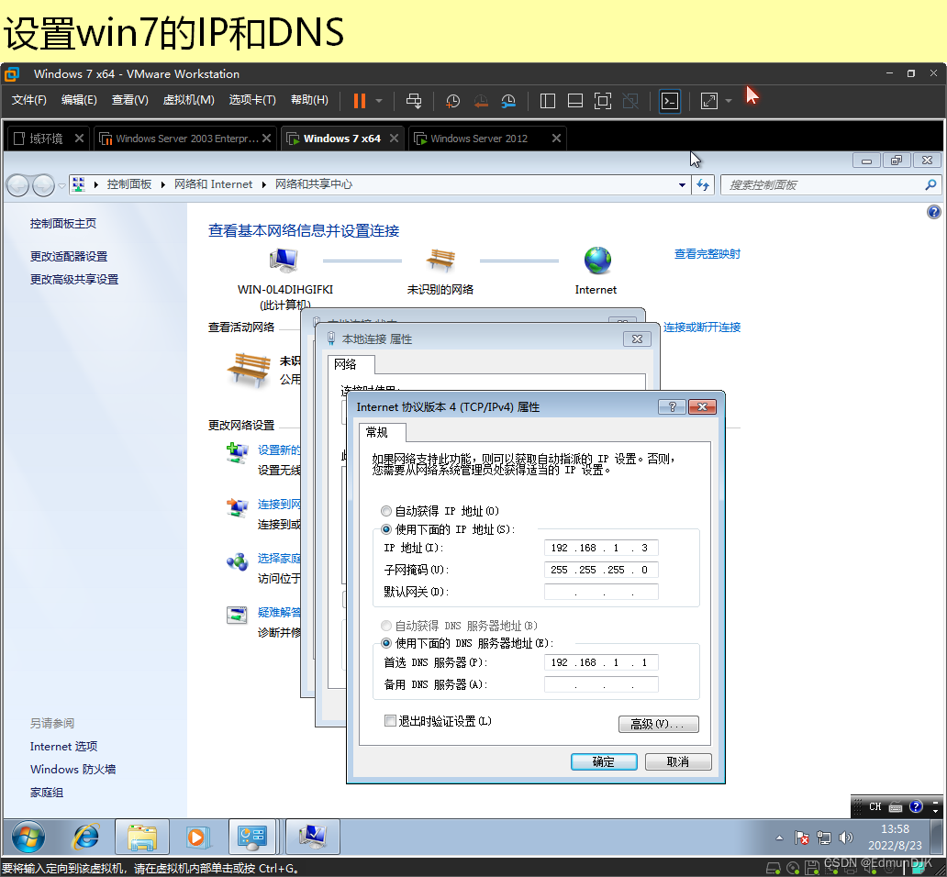
Task: Open Internet 选项 link
Action: (63, 747)
